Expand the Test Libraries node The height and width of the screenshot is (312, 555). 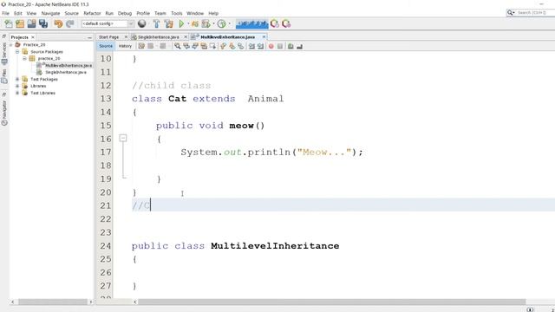[x=17, y=93]
